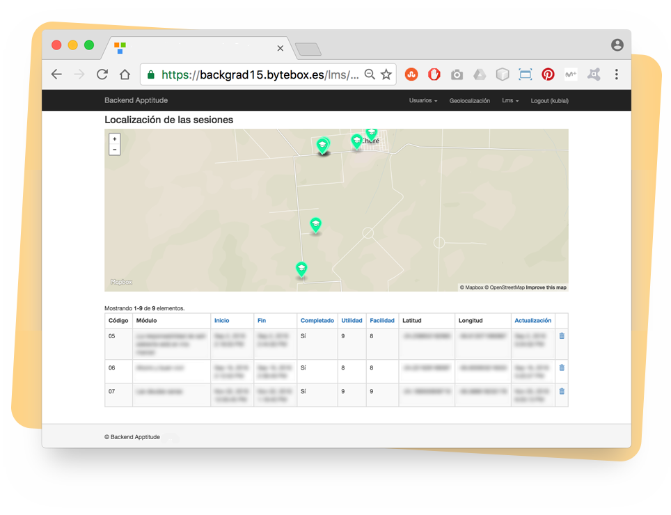The width and height of the screenshot is (671, 515).
Task: Sort table by Actualización column
Action: (532, 320)
